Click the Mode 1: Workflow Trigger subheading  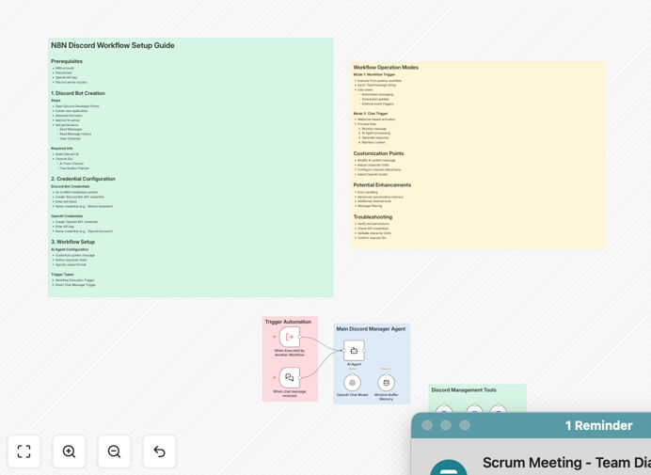pos(374,74)
